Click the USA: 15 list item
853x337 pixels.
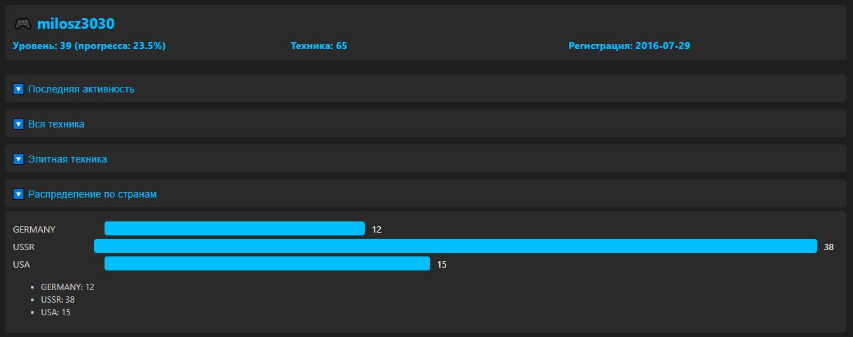[55, 312]
